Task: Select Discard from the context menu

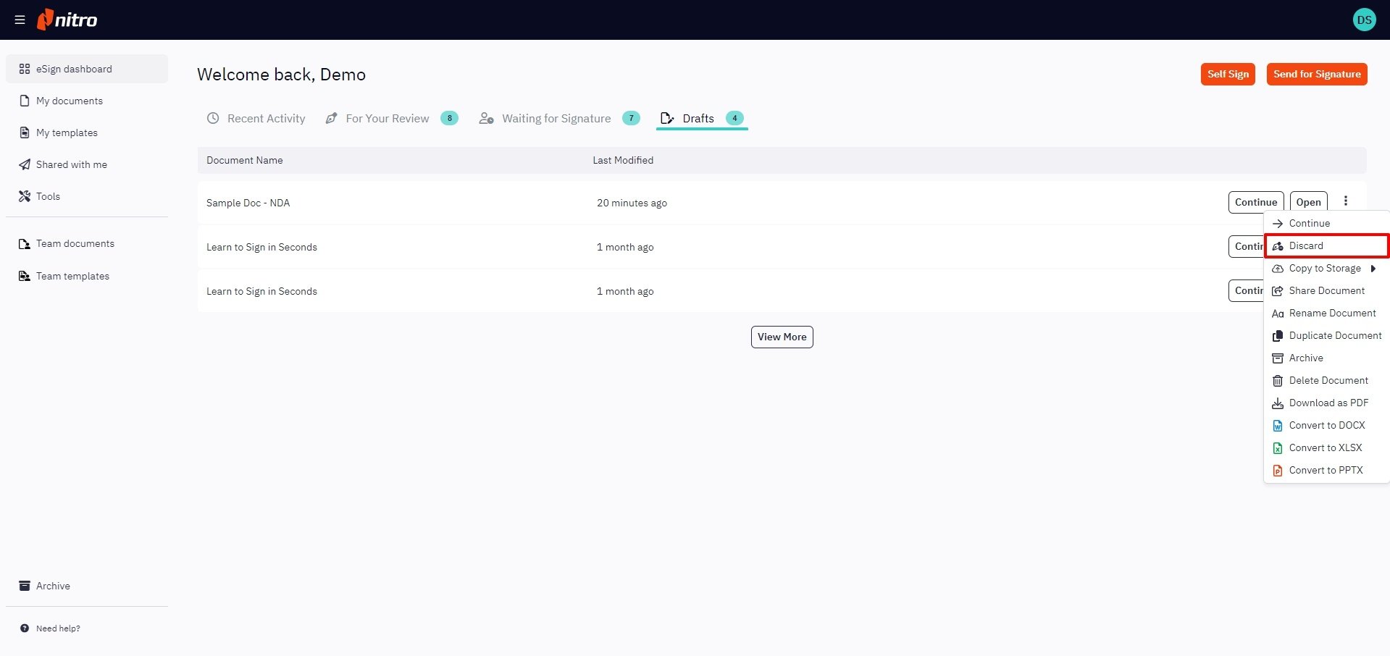Action: [1306, 246]
